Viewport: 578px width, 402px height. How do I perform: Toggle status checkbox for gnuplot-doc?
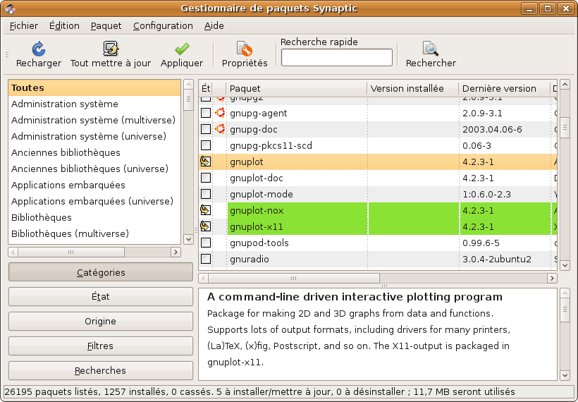click(206, 178)
